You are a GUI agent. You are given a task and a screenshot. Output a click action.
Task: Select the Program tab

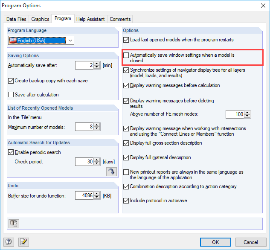[x=63, y=18]
